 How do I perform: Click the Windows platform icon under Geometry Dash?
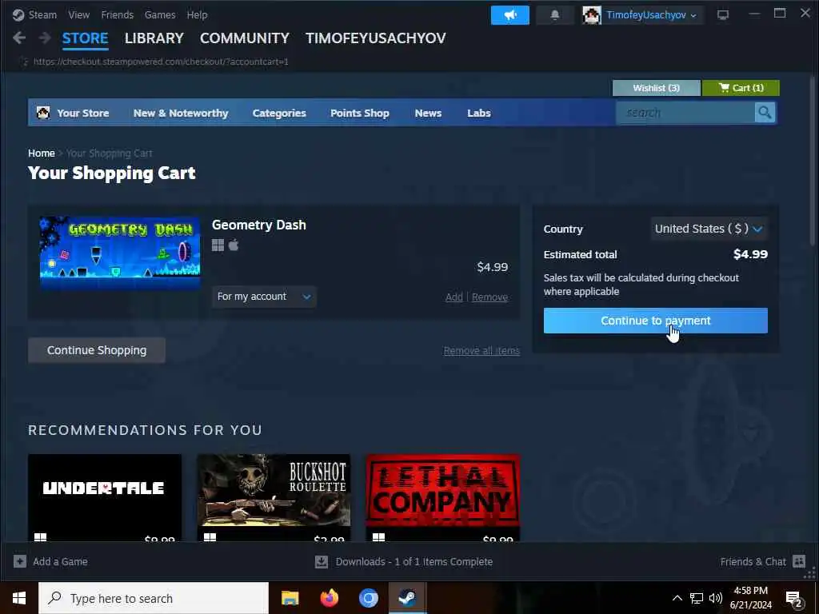coord(218,245)
